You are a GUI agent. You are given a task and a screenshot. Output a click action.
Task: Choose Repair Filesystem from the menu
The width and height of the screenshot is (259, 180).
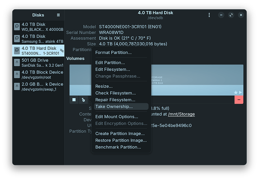tap(115, 100)
